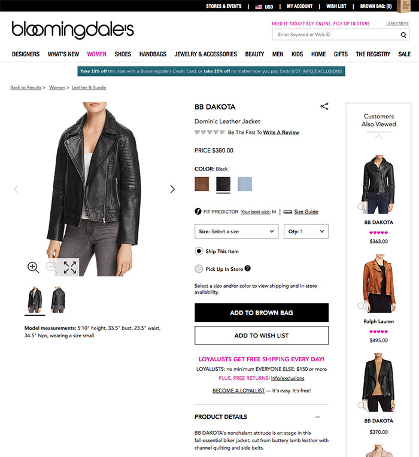The width and height of the screenshot is (419, 457).
Task: Select the Pick Up In Store option
Action: tap(199, 269)
